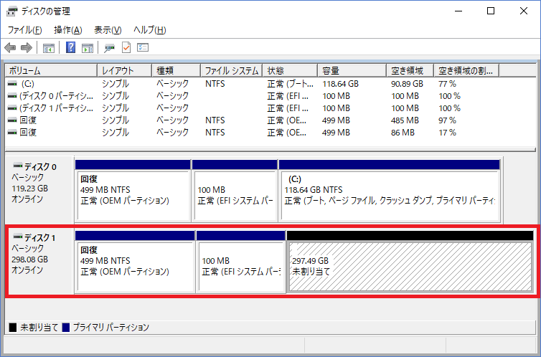
Task: Open the ヘルプ menu
Action: point(150,30)
